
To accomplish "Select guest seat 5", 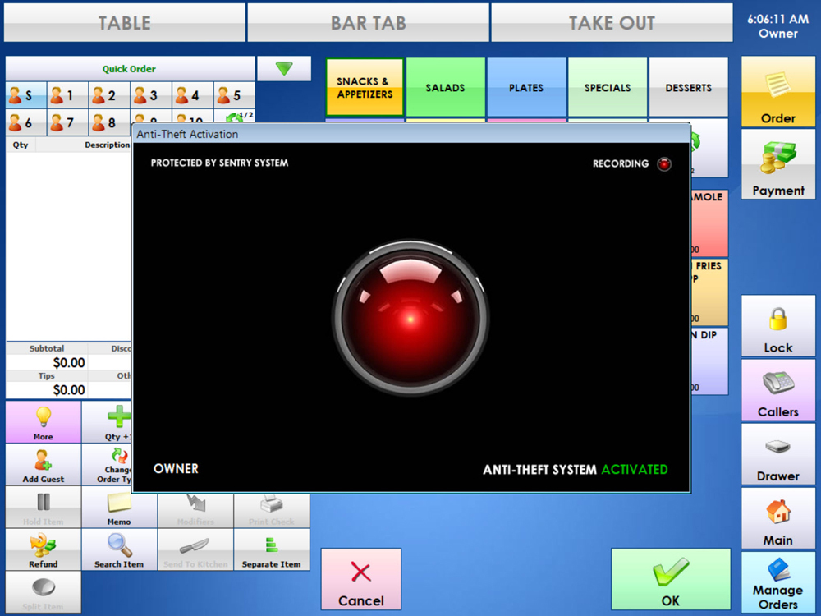I will [234, 95].
